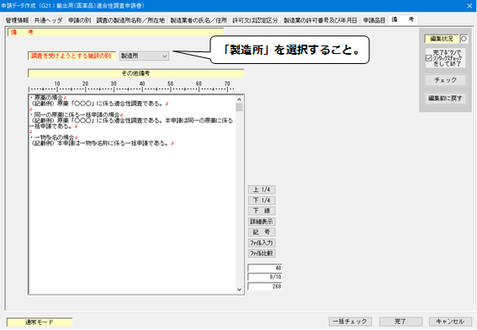This screenshot has width=477, height=330.
Task: Click the 下 1/4 button
Action: 262,200
